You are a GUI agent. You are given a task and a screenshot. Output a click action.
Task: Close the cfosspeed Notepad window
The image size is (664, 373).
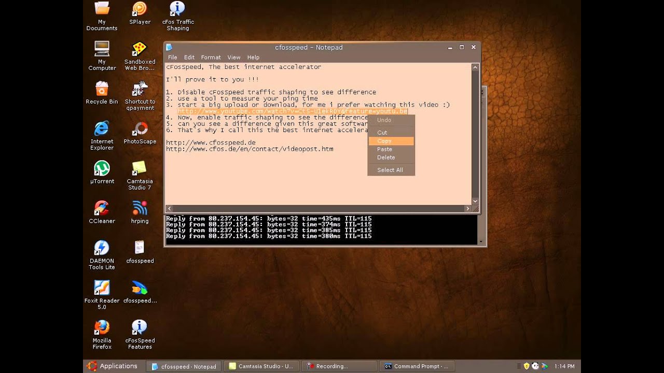point(473,47)
